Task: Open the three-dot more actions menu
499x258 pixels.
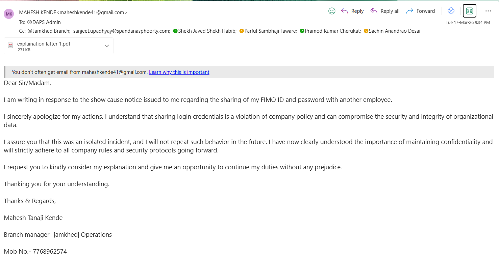Action: tap(488, 11)
